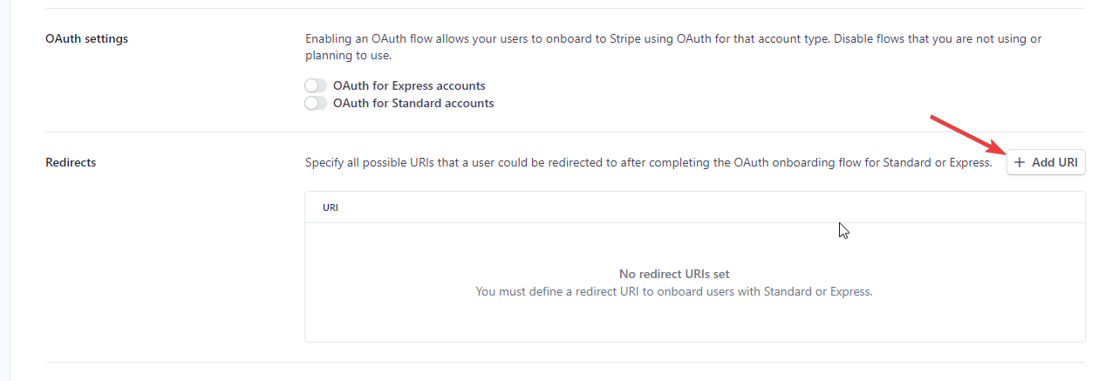Image resolution: width=1112 pixels, height=381 pixels.
Task: Enable OAuth for Standard accounts switch
Action: tap(316, 104)
